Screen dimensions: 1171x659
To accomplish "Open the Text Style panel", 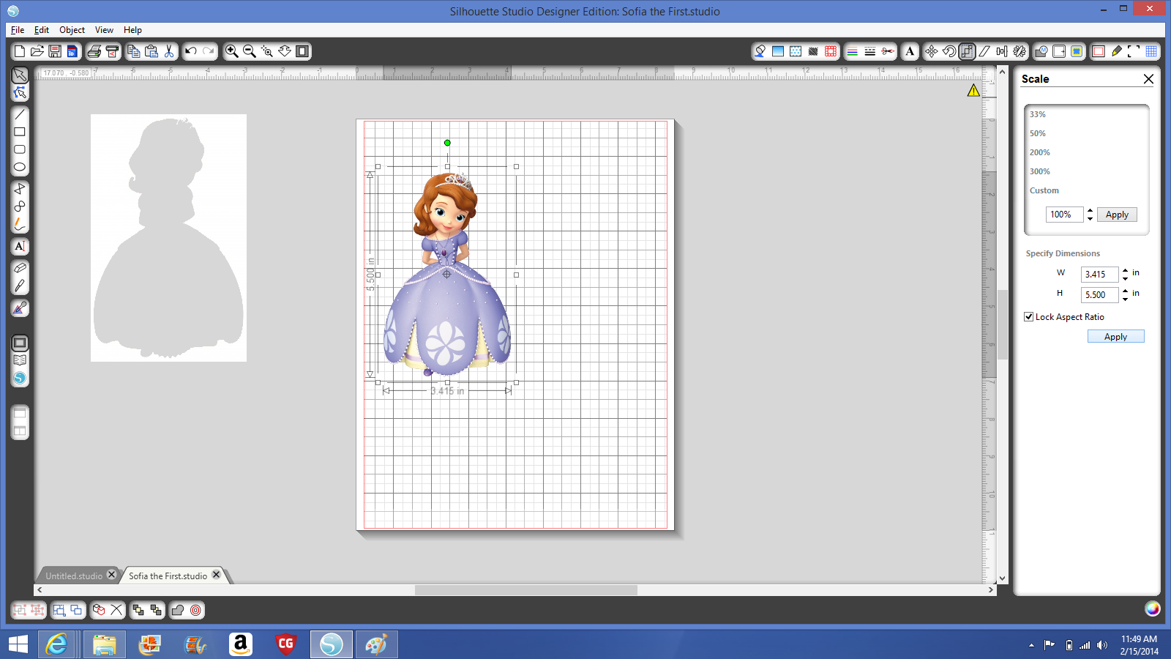I will click(x=910, y=51).
